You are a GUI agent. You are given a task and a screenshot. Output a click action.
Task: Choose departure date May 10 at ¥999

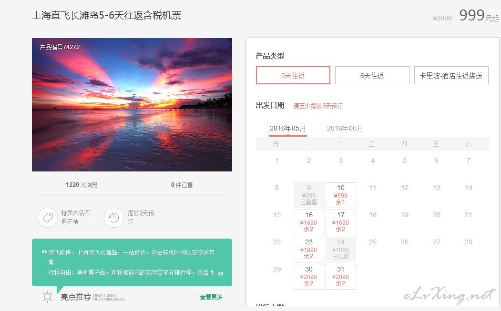pyautogui.click(x=341, y=195)
